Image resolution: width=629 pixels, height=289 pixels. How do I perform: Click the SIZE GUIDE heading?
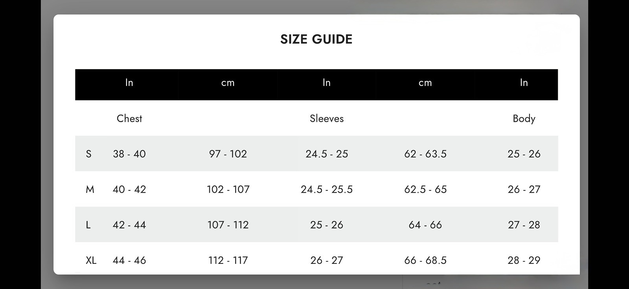pyautogui.click(x=316, y=39)
